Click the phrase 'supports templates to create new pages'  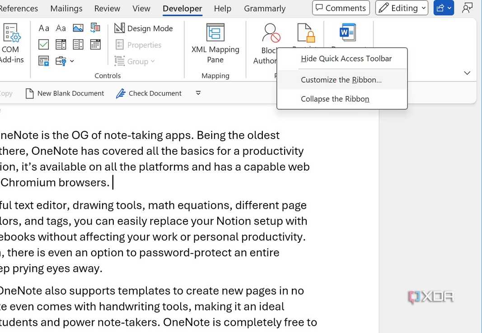coord(173,291)
